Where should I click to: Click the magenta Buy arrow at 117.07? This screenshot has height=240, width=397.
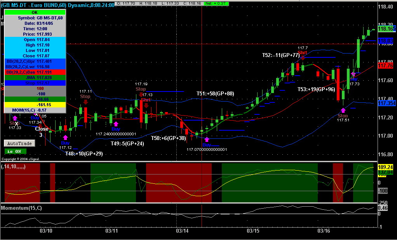[207, 139]
